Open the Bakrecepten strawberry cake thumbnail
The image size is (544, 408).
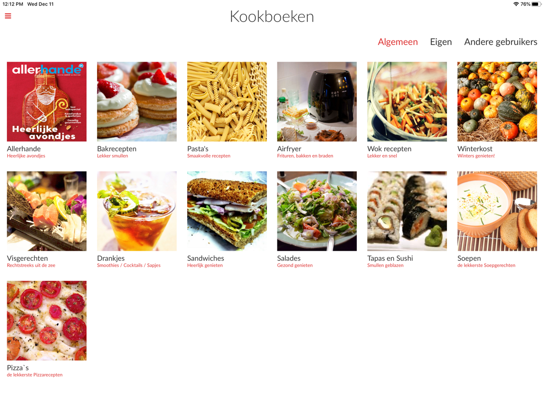pos(136,102)
